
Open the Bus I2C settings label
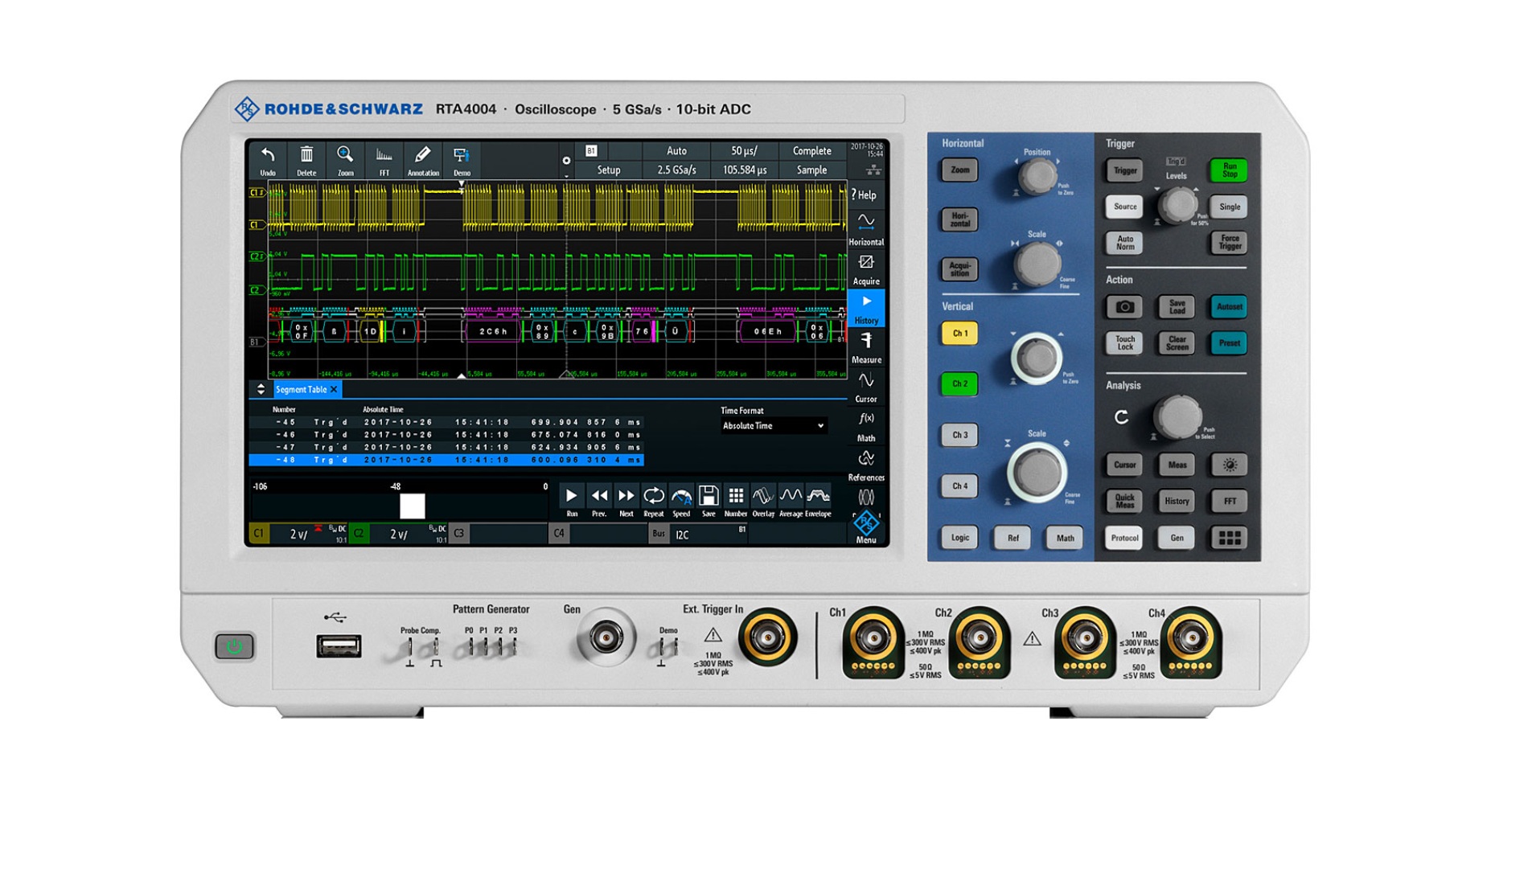tap(699, 533)
